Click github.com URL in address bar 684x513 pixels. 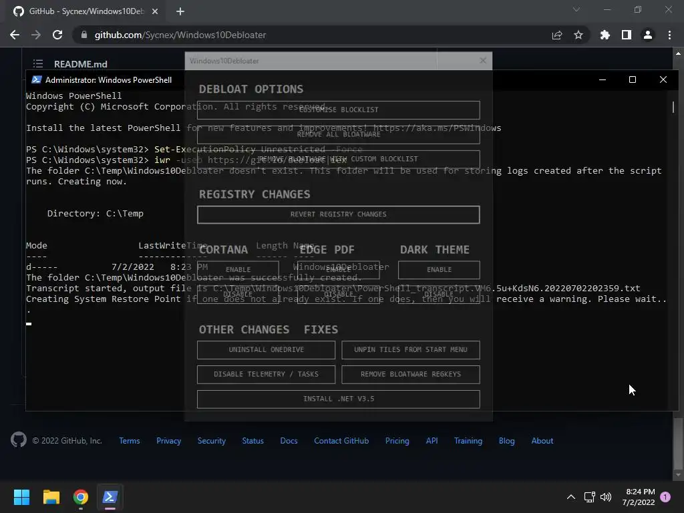coord(180,35)
